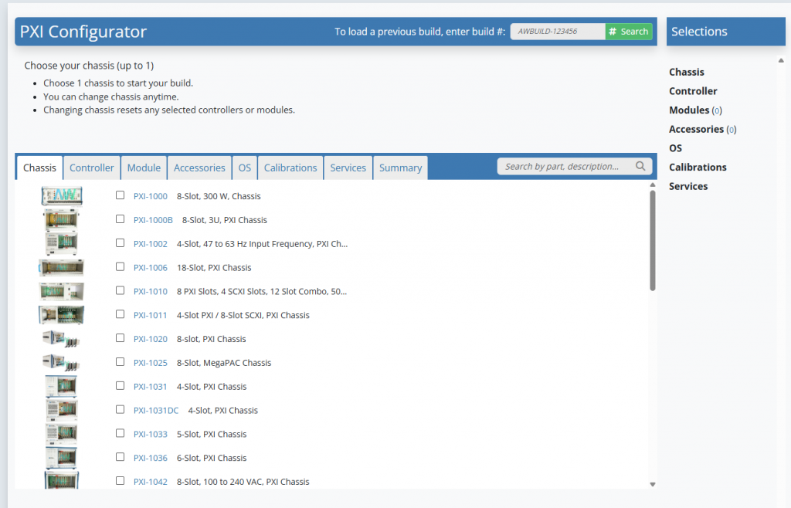Click the PXI-1002 chassis thumbnail image
Screen dimensions: 791x508
coord(62,243)
